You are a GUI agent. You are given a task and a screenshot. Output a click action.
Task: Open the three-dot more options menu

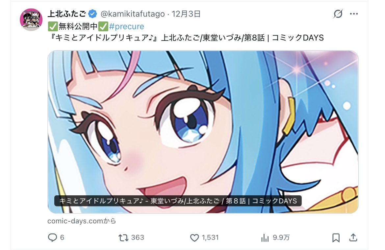354,14
